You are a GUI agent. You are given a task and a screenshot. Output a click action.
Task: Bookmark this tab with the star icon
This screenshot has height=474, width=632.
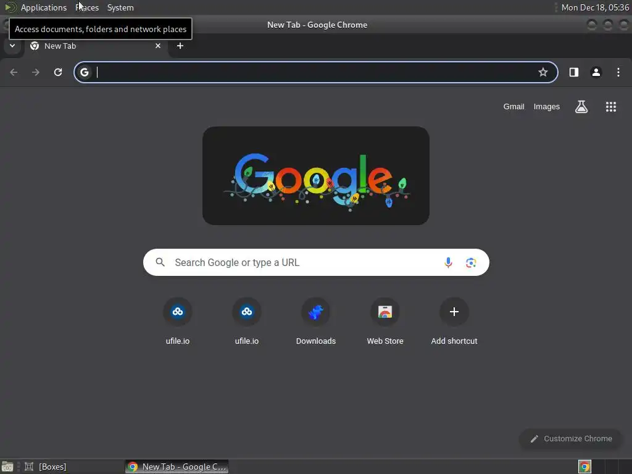point(543,72)
